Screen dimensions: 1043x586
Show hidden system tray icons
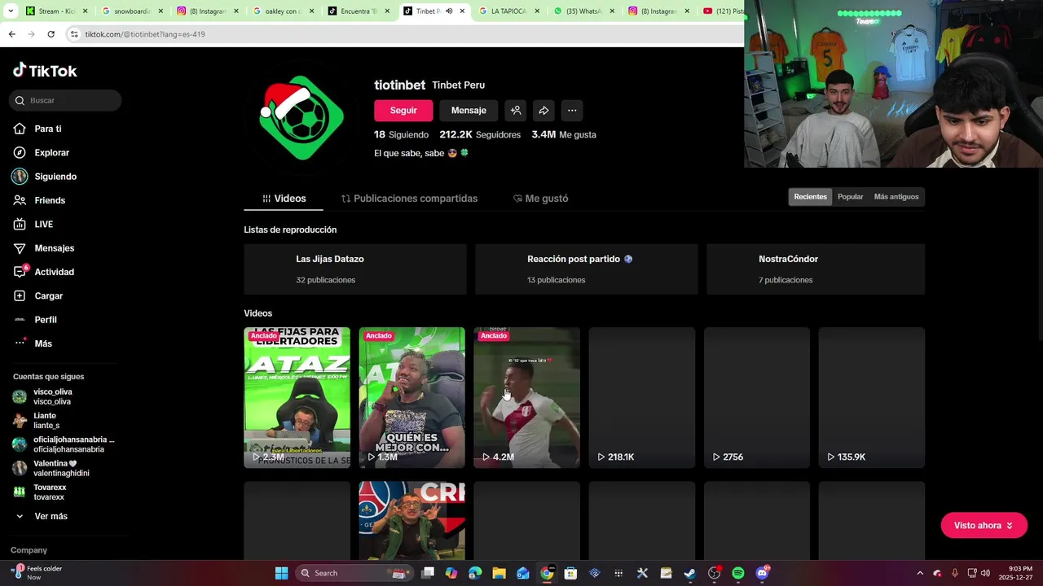920,573
